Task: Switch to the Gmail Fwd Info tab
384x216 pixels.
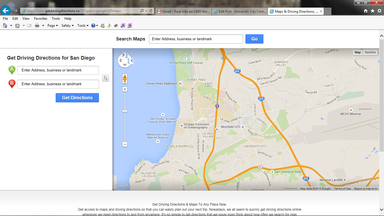Action: (x=183, y=12)
